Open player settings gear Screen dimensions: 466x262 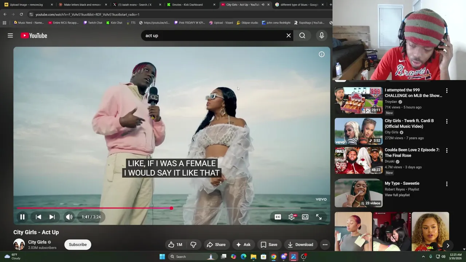tap(292, 217)
